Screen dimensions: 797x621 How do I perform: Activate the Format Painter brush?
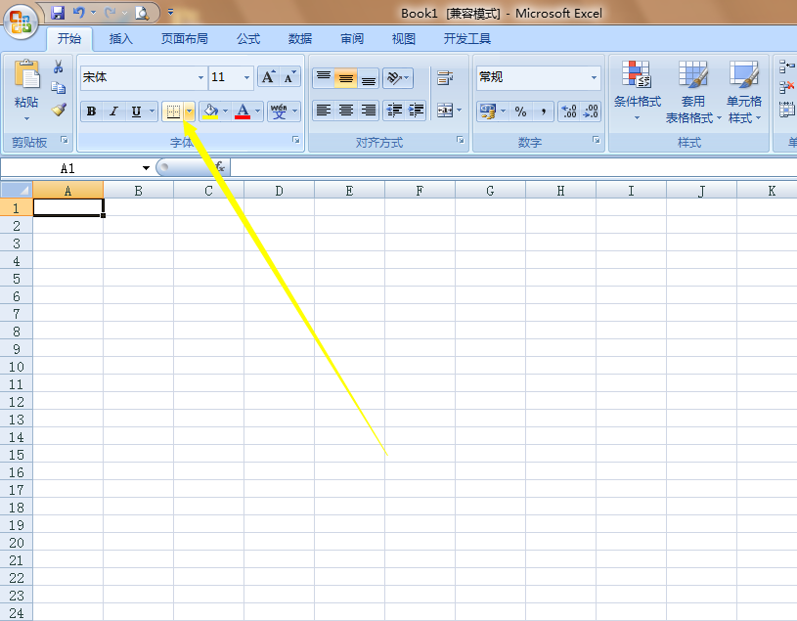tap(59, 110)
